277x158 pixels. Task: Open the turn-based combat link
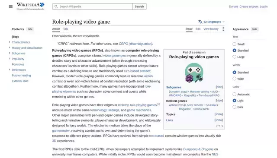pyautogui.click(x=137, y=71)
